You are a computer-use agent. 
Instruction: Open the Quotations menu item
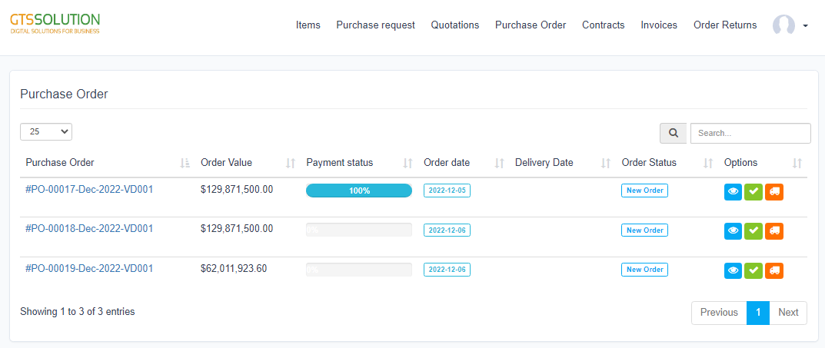(x=454, y=25)
